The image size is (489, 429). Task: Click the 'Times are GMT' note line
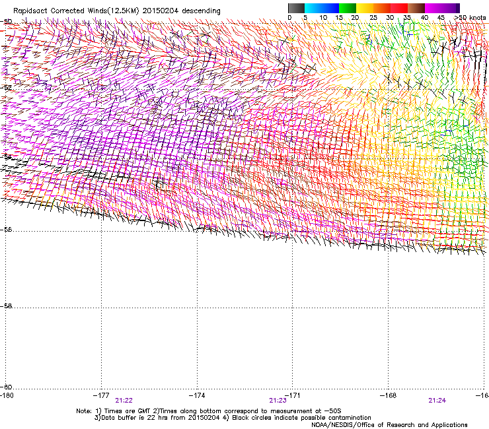pyautogui.click(x=209, y=411)
